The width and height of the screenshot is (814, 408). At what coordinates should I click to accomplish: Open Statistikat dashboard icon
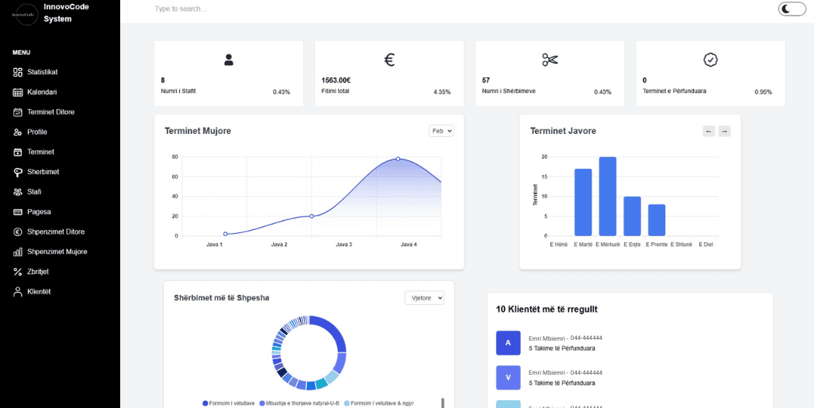click(x=18, y=72)
